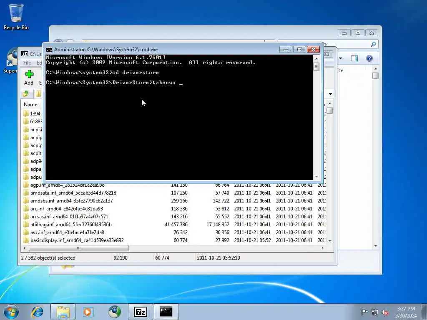The width and height of the screenshot is (427, 320).
Task: Click status bar date 2011-10-21 05:52:19
Action: click(x=219, y=258)
